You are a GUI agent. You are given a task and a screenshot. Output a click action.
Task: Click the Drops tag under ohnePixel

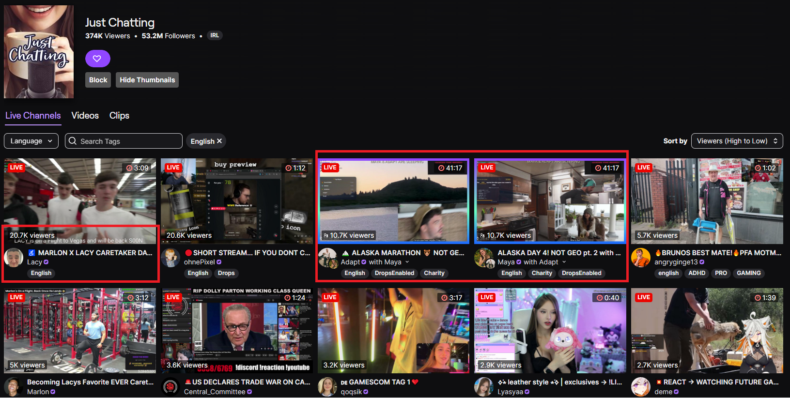pos(226,273)
